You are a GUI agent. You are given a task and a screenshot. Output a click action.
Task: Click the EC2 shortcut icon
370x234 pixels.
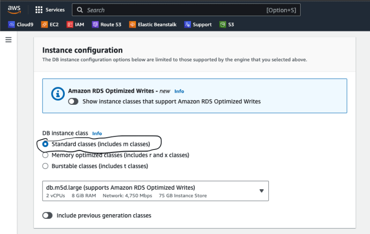[x=44, y=24]
